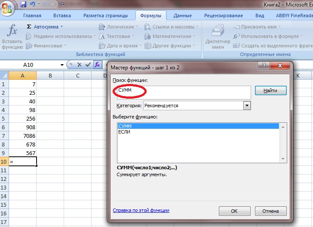The width and height of the screenshot is (313, 227).
Task: Open the Дата и время functions list
Action: (x=120, y=46)
